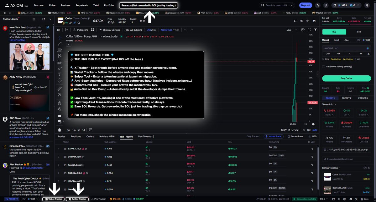This screenshot has height=202, width=376.
Task: Open the watchlist star in the top bar
Action: point(318,5)
